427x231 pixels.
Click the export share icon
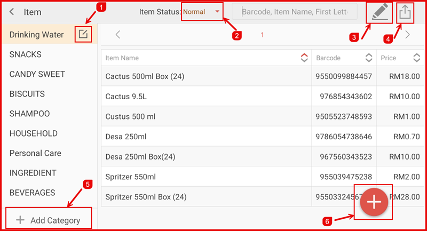(x=405, y=12)
